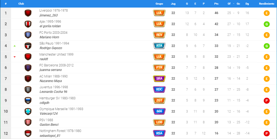Click the red P performance circle for Hamburger SV

point(266,101)
